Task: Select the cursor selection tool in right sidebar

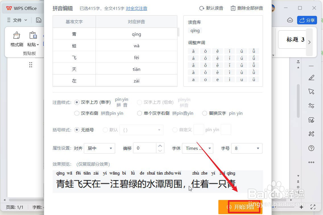Action: pos(311,91)
